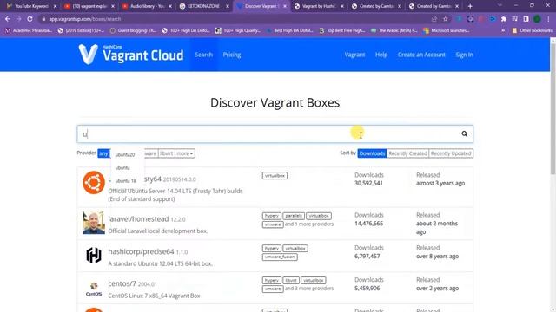Open the Academic Phrasebank bookmark

[x=29, y=31]
